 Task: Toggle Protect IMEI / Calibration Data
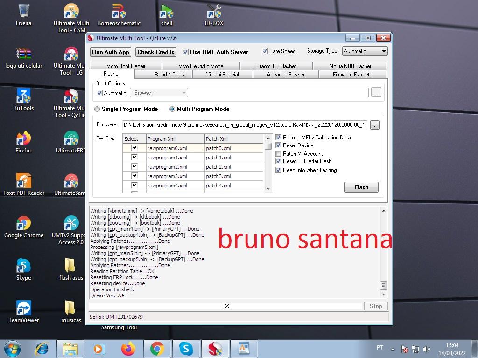point(278,138)
